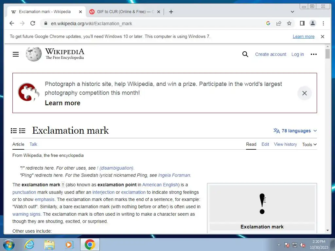Click the muted volume tray icon
The image size is (335, 251).
point(303,245)
